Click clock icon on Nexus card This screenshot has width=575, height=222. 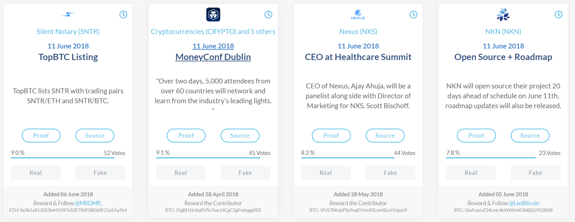(x=413, y=15)
